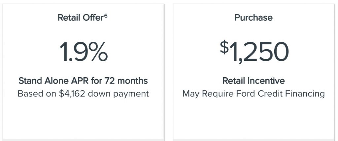Click the dollar sign before 1,250
The image size is (338, 141).
(224, 47)
